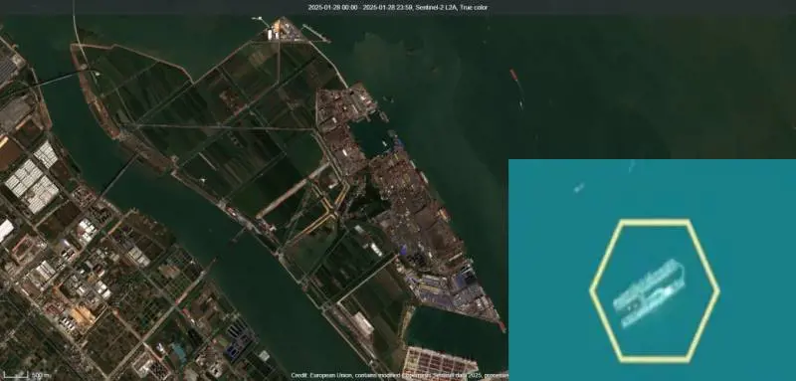
Task: Click the Sentinel-2 L2A date range caption
Action: click(398, 7)
